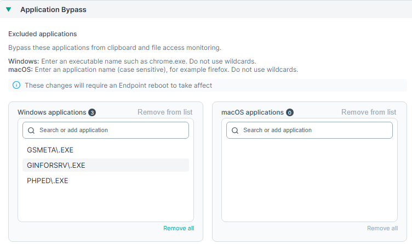Remove all Windows applications
The width and height of the screenshot is (412, 244).
click(x=178, y=228)
